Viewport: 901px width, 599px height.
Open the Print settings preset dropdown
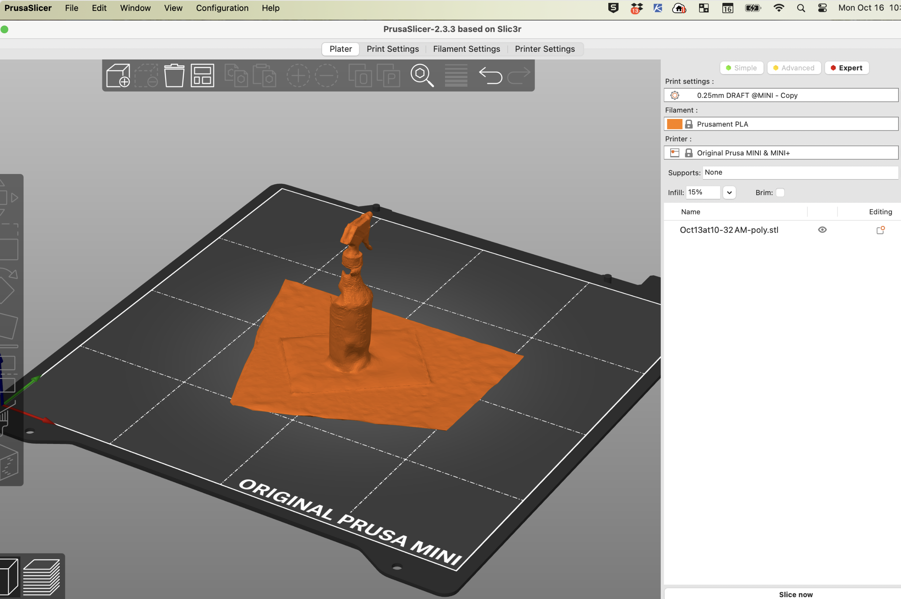pyautogui.click(x=781, y=95)
